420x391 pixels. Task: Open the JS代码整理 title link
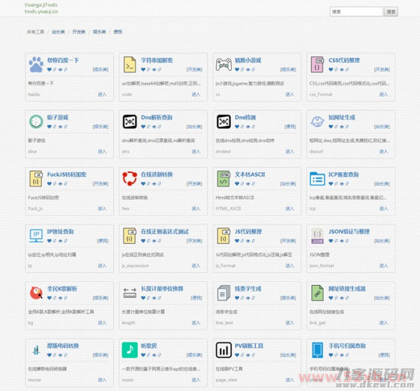click(x=248, y=232)
